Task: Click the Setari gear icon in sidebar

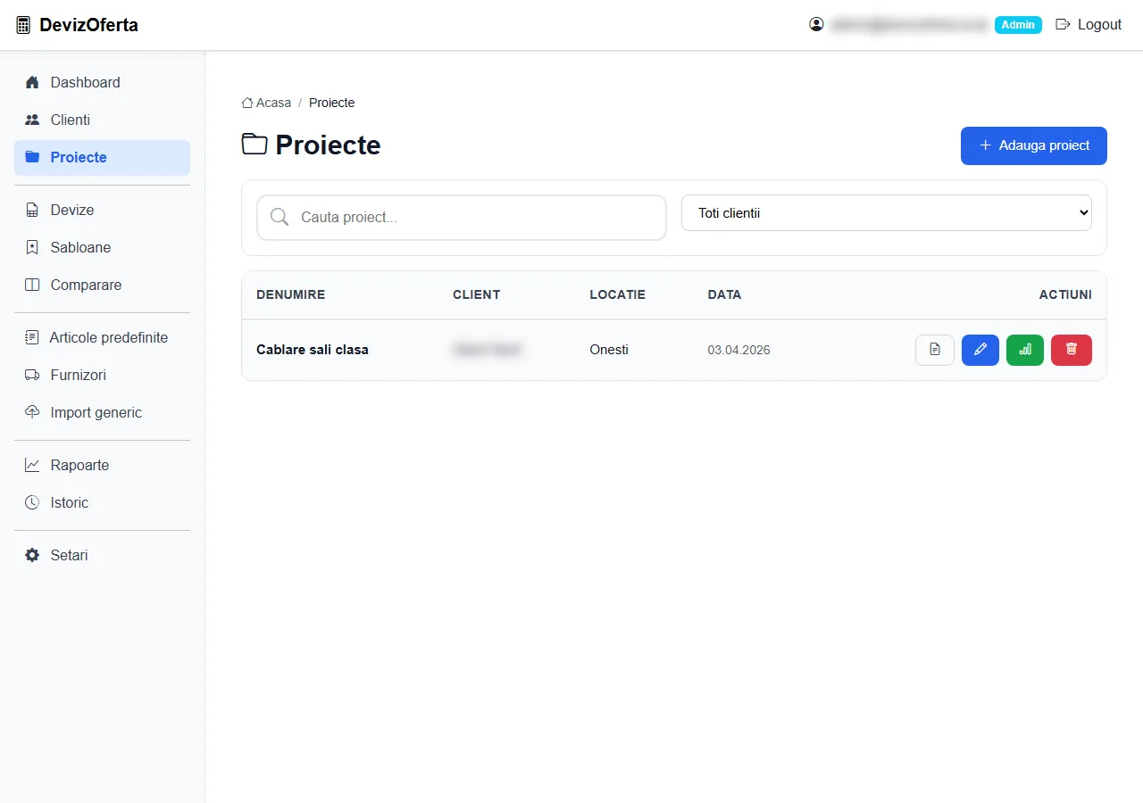Action: 32,555
